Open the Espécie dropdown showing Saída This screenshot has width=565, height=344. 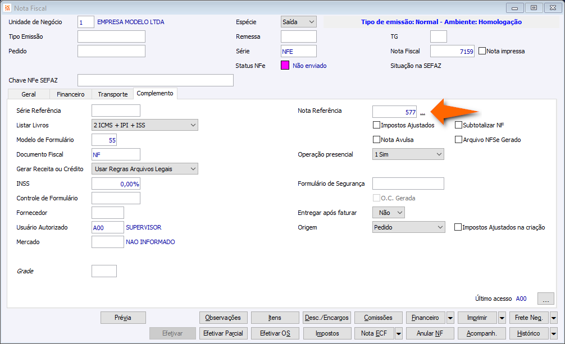pos(298,22)
